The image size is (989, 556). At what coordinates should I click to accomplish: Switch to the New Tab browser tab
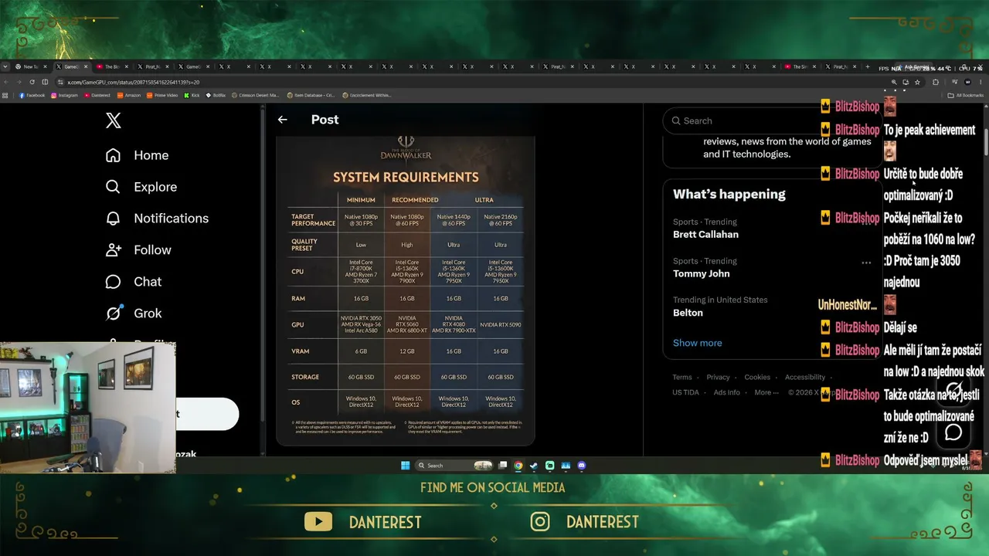(x=30, y=67)
